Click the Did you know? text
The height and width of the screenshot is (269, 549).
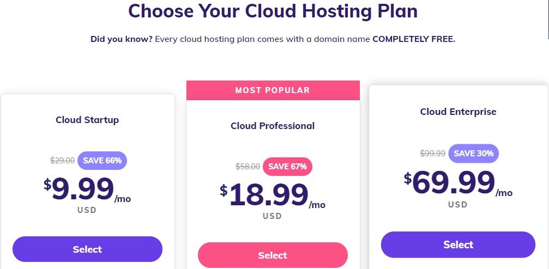click(x=122, y=39)
